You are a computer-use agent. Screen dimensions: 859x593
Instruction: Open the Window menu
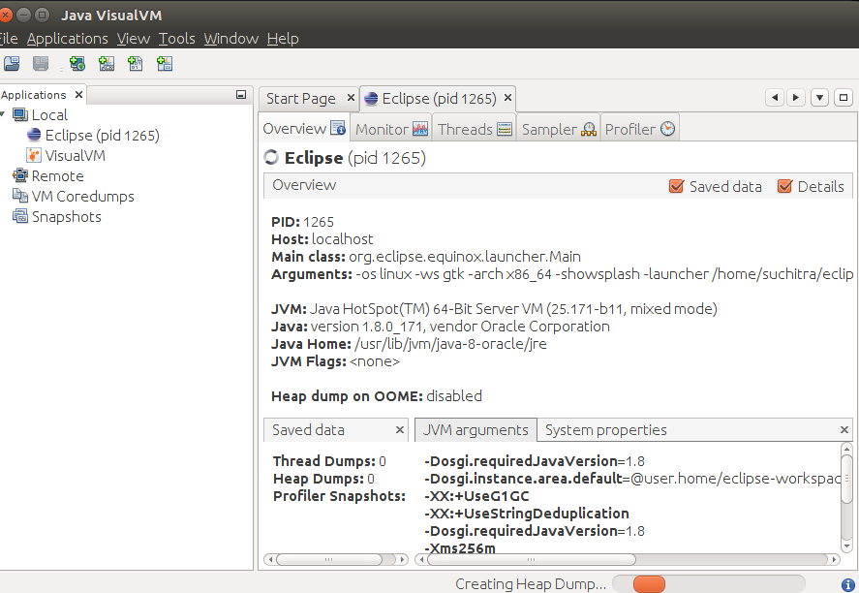click(231, 39)
